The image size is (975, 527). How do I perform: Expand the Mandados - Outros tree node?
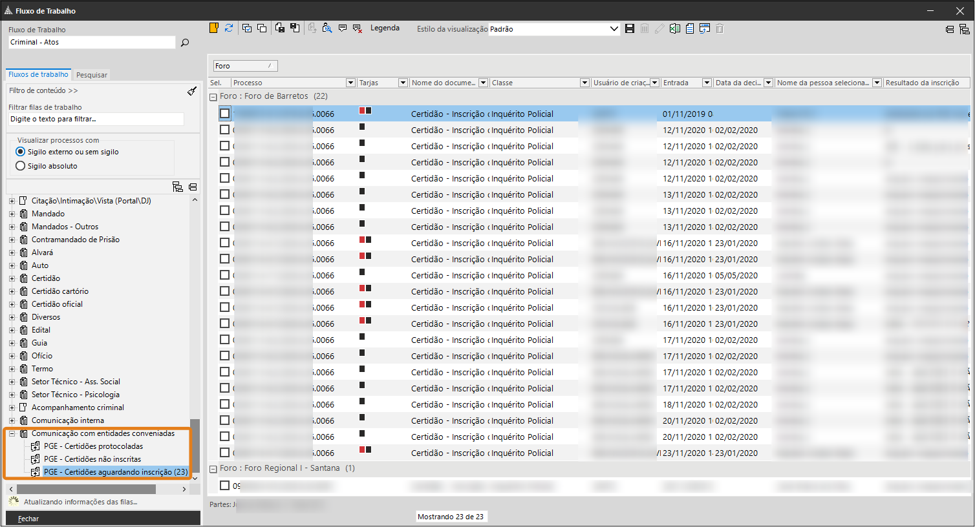coord(12,227)
